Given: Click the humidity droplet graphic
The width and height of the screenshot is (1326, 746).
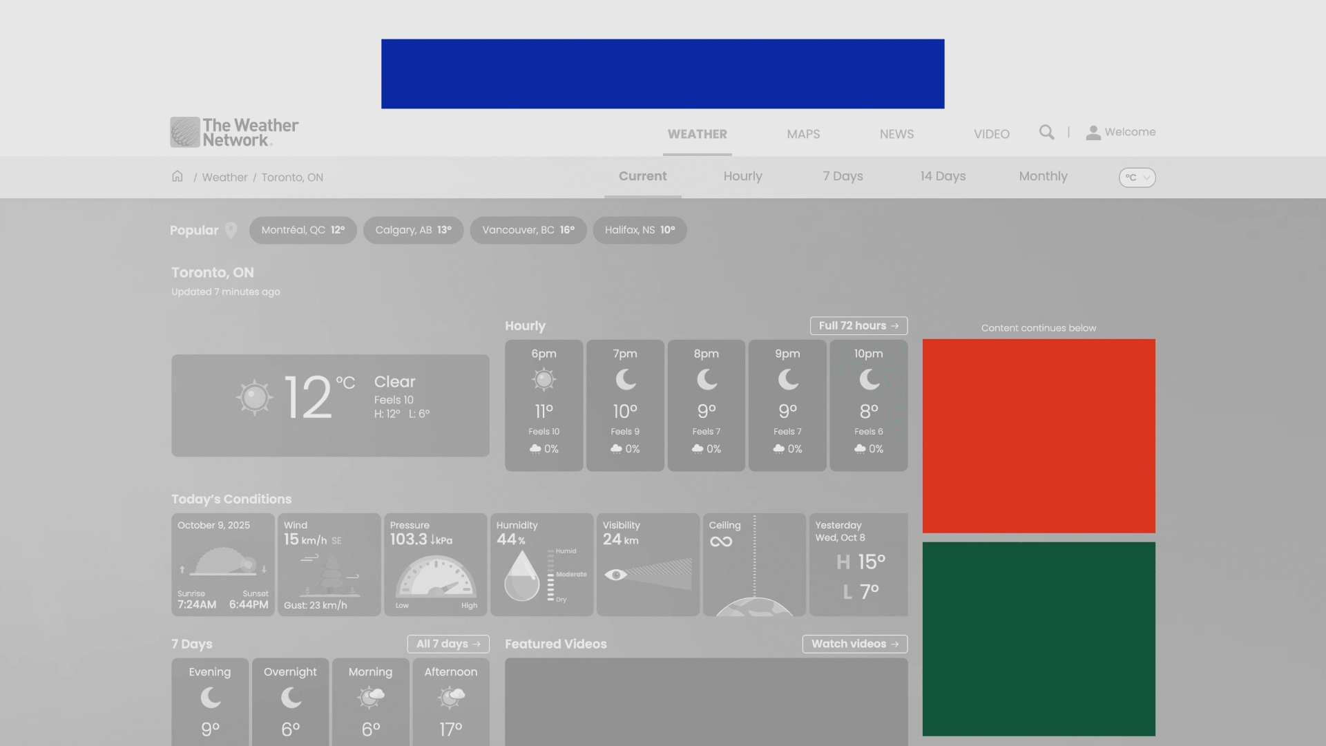Looking at the screenshot, I should tap(521, 576).
